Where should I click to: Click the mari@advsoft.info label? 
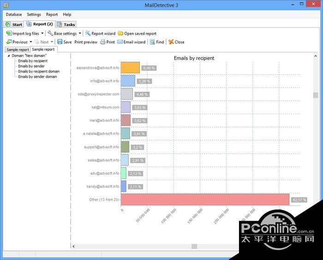[x=104, y=120]
